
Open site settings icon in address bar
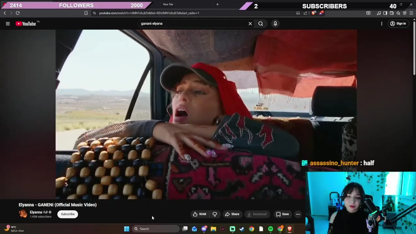pos(94,13)
